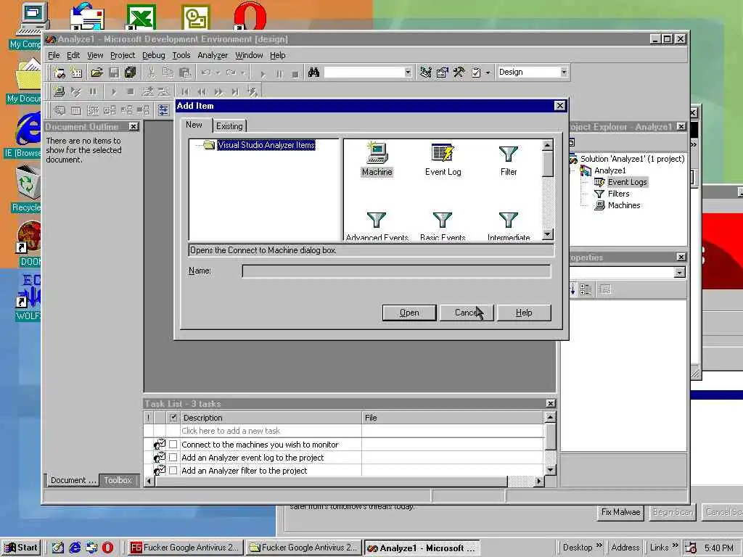The image size is (743, 557).
Task: Click the Start button
Action: [x=21, y=548]
